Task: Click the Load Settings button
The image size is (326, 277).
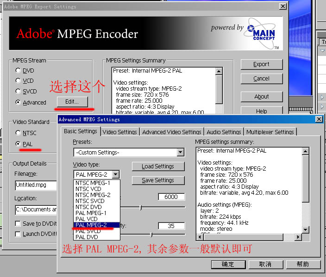Action: [158, 166]
